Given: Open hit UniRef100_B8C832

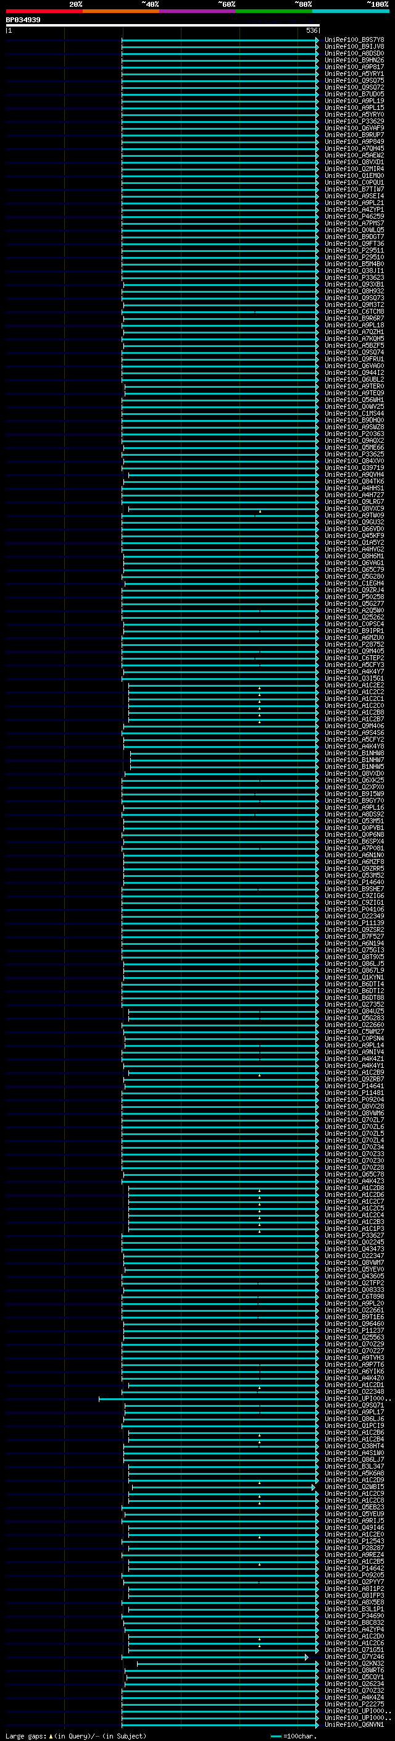Looking at the screenshot, I should tap(354, 1622).
